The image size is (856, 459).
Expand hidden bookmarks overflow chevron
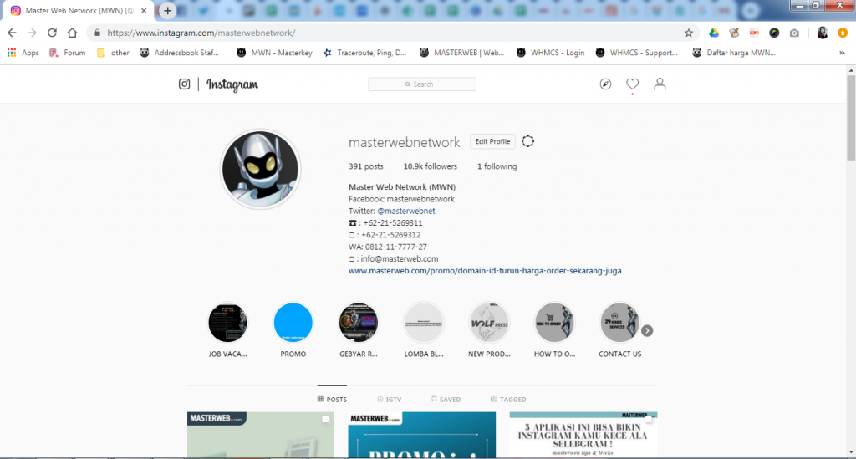(841, 53)
